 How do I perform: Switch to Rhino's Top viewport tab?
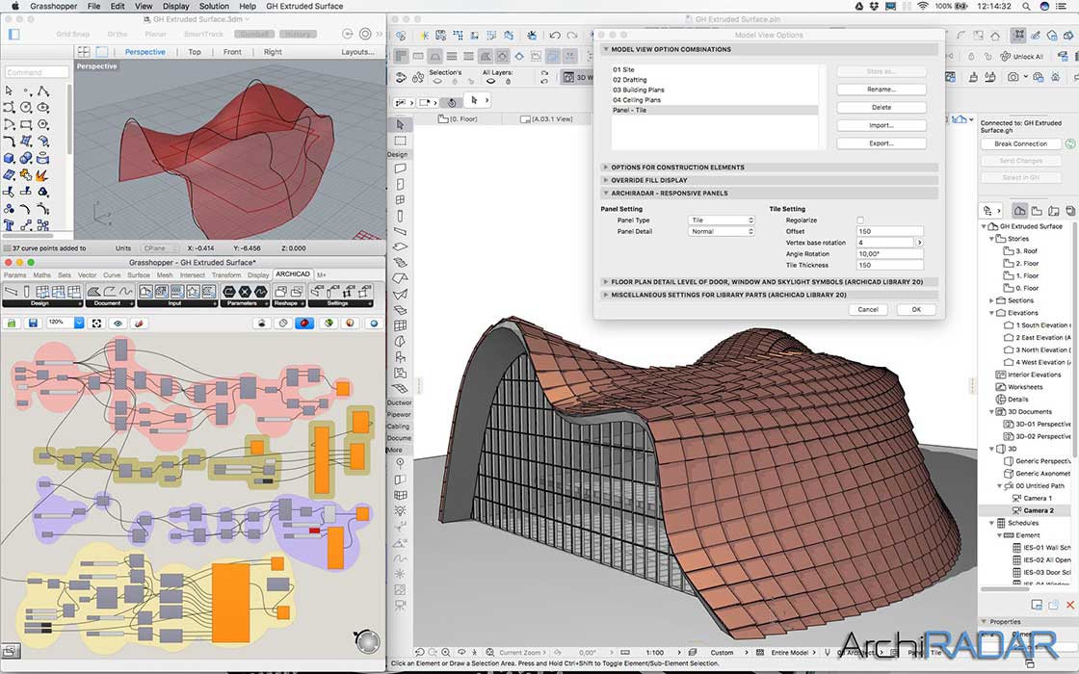[196, 51]
